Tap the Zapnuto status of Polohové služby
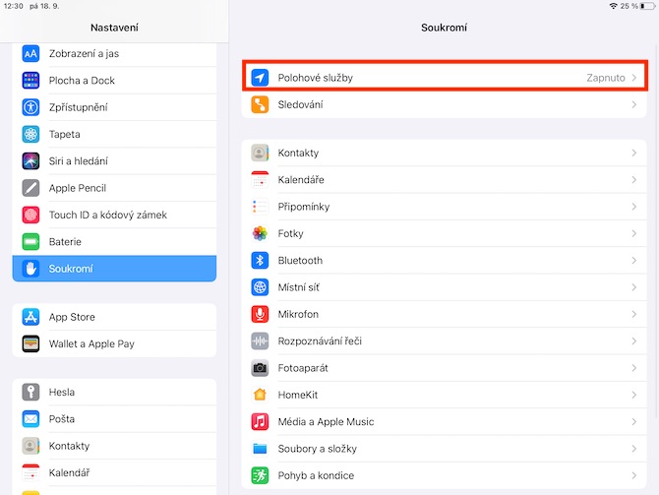This screenshot has height=495, width=659. pos(606,78)
